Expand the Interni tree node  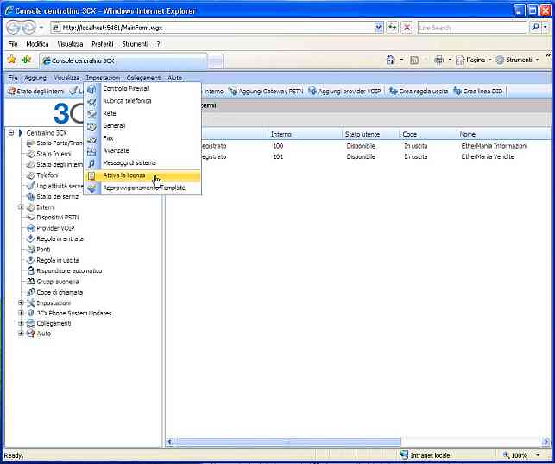[x=21, y=207]
